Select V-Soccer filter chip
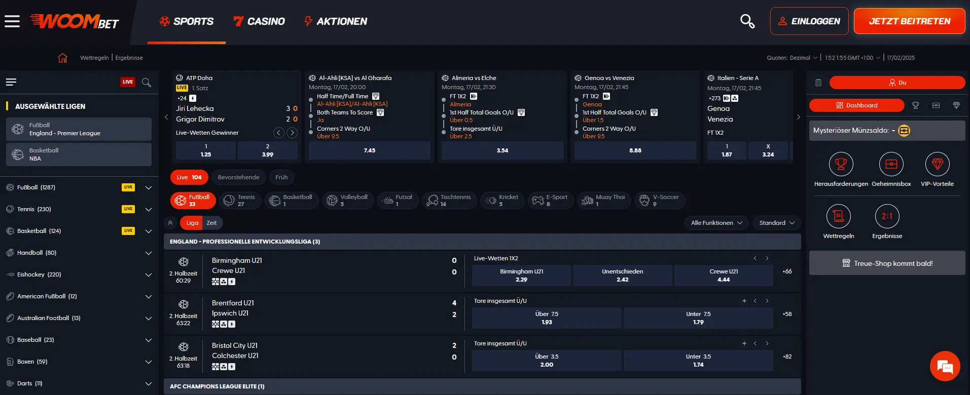The image size is (970, 395). coord(660,201)
